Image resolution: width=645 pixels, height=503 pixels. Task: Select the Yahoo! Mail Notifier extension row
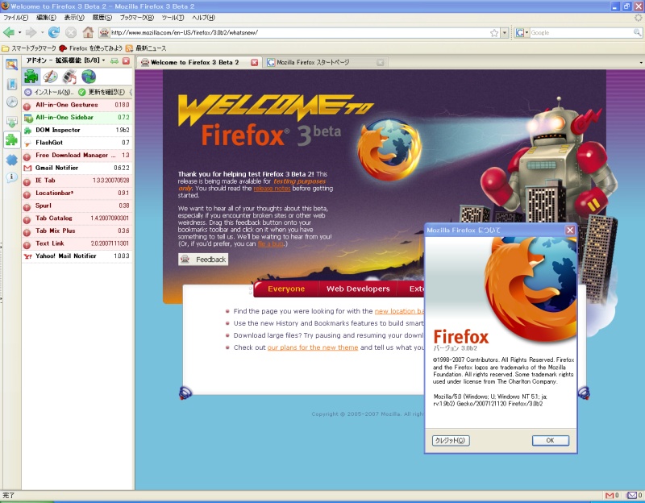[77, 256]
